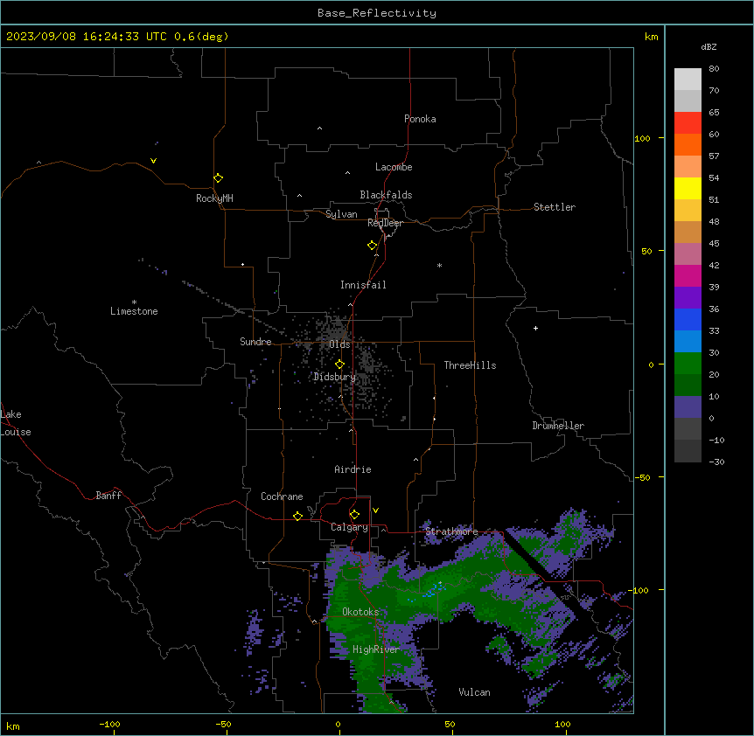
Task: Click the yellow diamond marker near RockyMH
Action: click(x=218, y=177)
